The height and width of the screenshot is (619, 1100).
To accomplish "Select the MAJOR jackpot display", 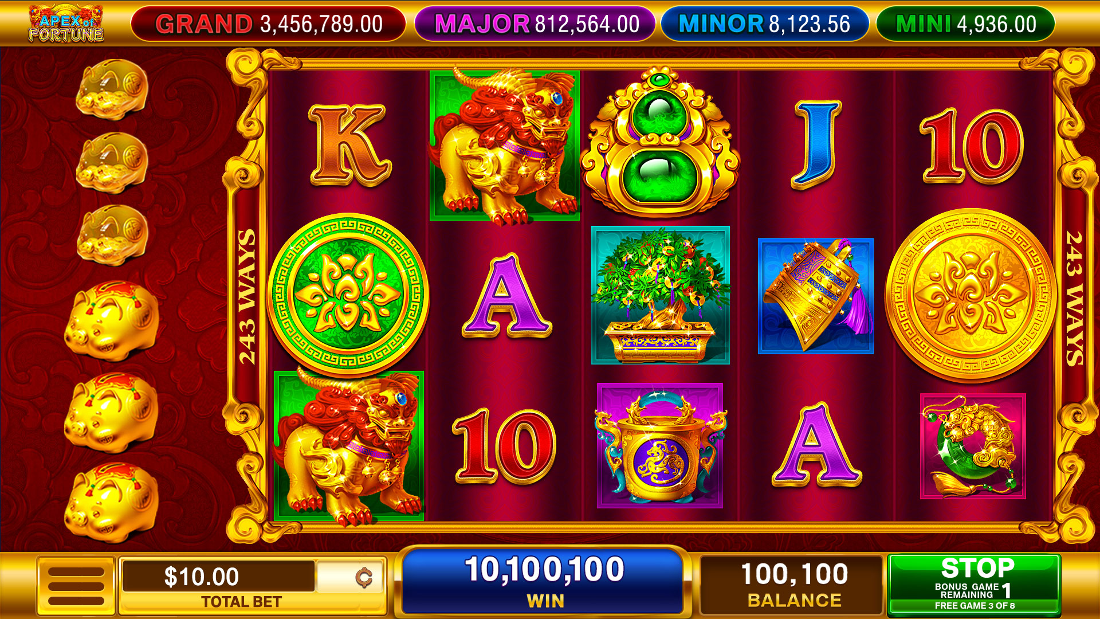I will tap(535, 24).
